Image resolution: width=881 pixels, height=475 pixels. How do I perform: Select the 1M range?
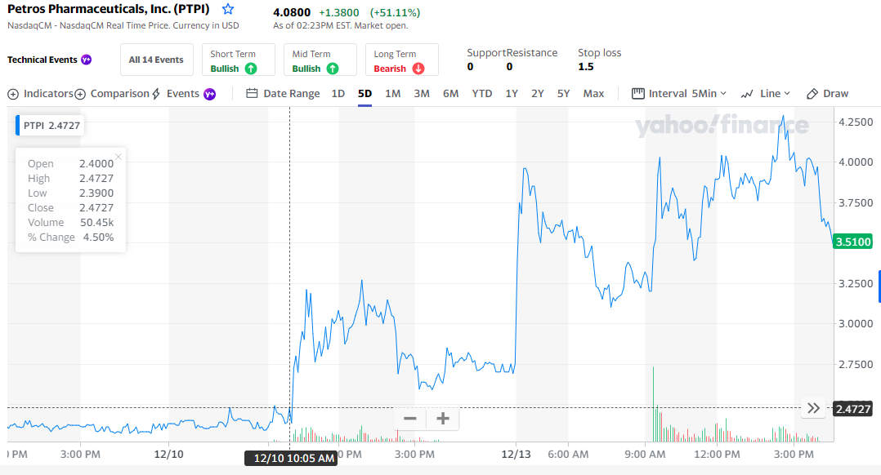coord(393,94)
